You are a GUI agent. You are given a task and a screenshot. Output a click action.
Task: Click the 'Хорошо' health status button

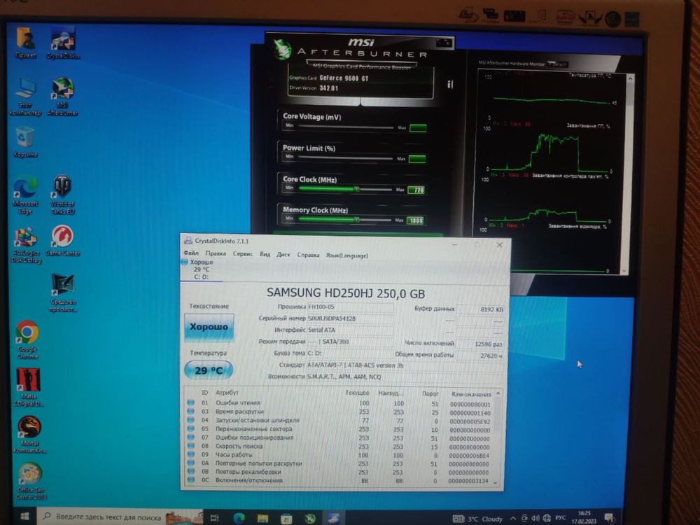(209, 327)
